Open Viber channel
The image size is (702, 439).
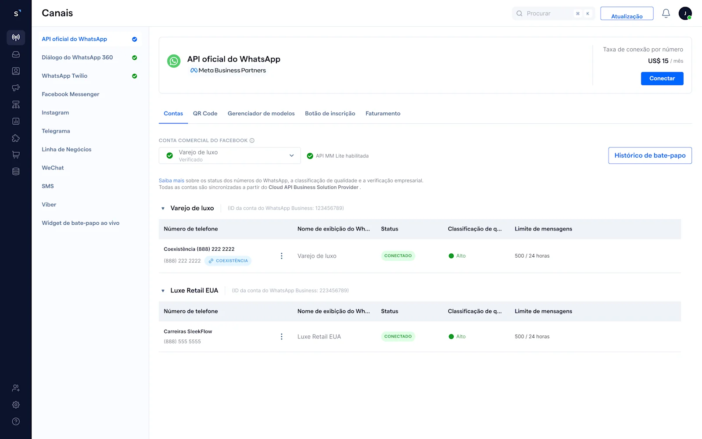click(90, 205)
